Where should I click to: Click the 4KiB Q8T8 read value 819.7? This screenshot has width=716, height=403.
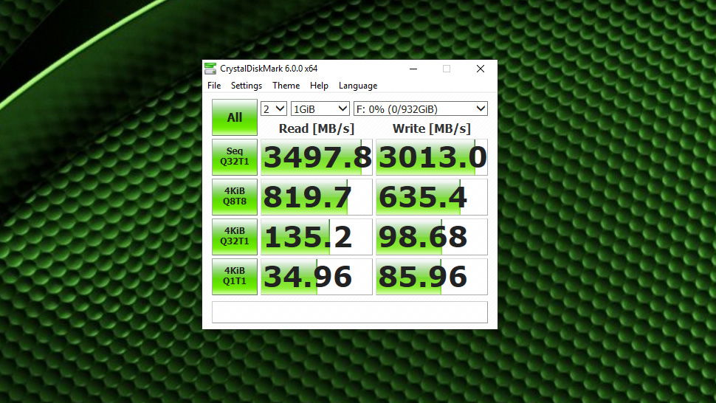click(x=317, y=197)
